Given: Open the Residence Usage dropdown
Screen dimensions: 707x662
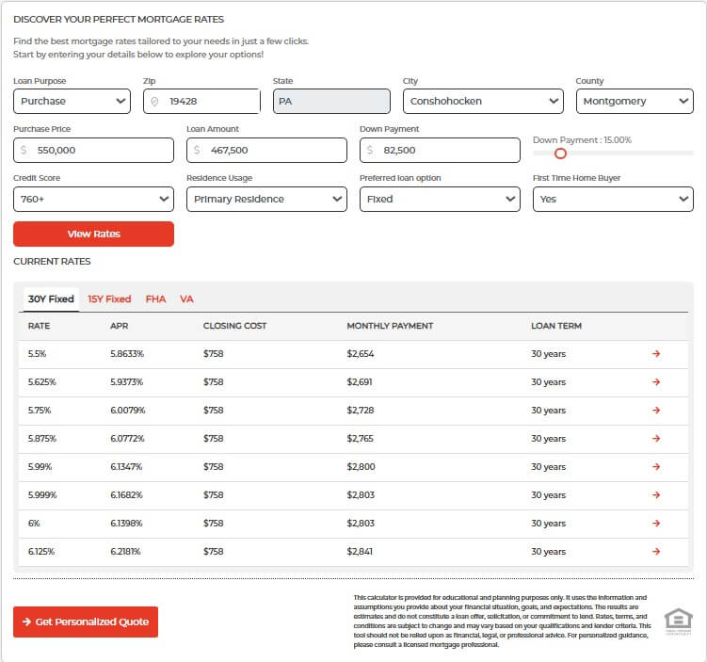Looking at the screenshot, I should pos(266,199).
